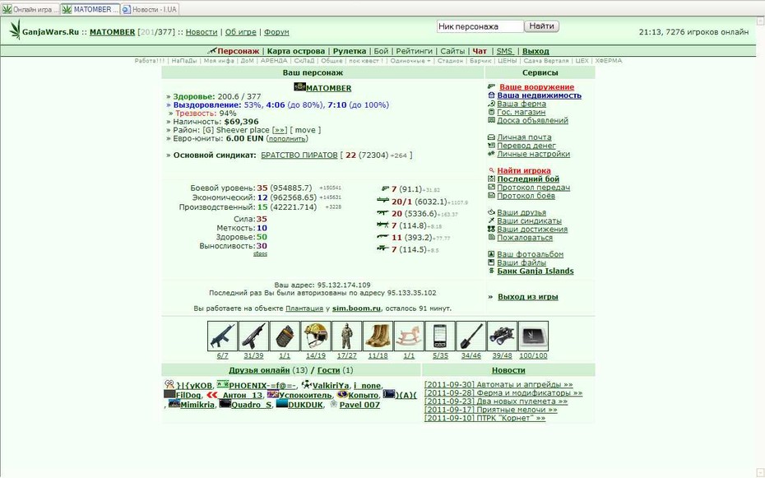
Task: Open ЦЕНЫ in the submenu
Action: 507,61
